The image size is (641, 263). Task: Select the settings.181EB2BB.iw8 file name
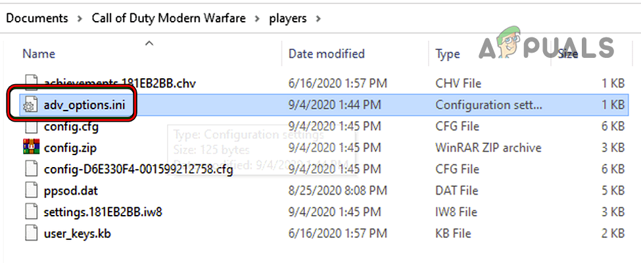(x=97, y=211)
